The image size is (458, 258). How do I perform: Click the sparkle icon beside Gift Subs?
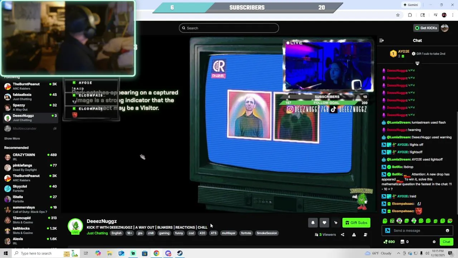tap(336, 223)
